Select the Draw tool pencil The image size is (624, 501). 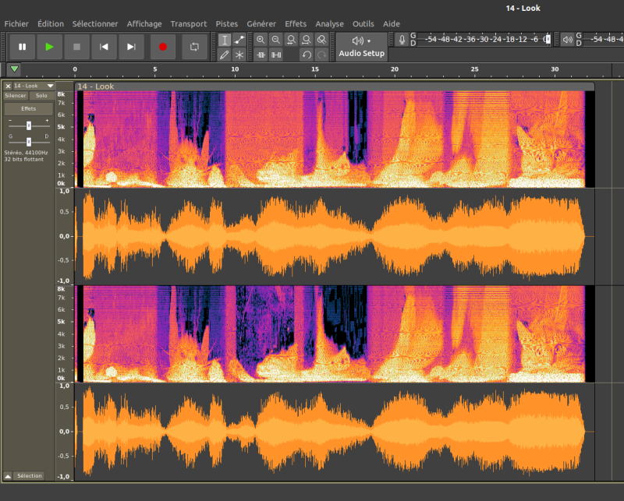point(225,54)
